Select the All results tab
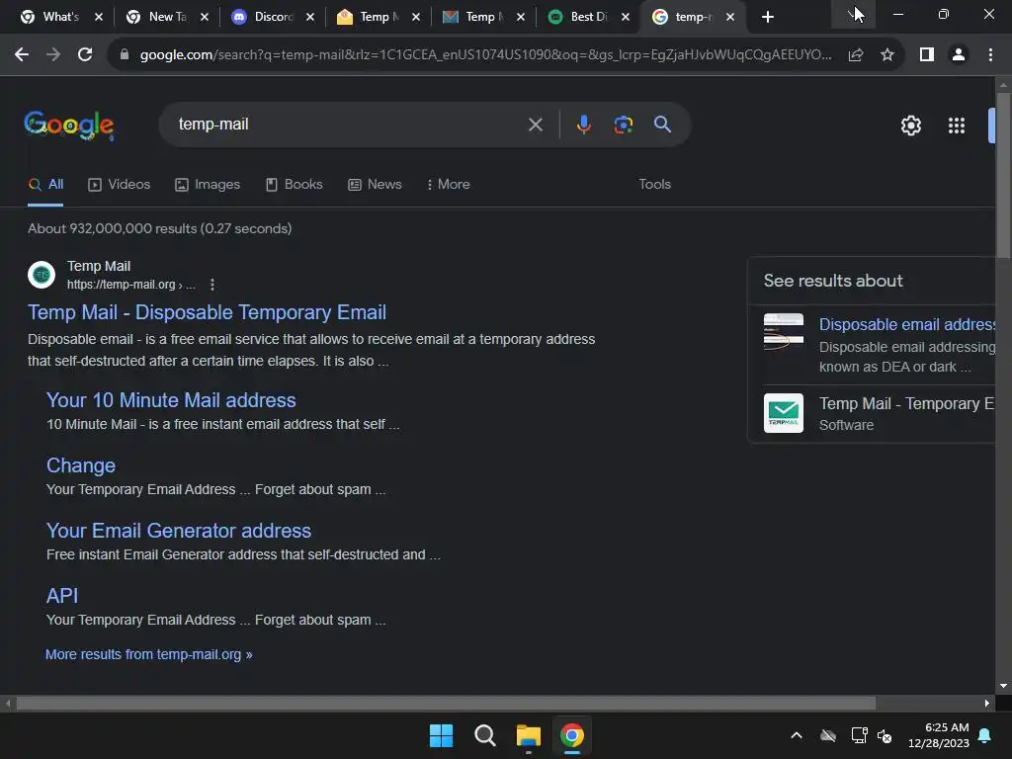 [x=45, y=185]
